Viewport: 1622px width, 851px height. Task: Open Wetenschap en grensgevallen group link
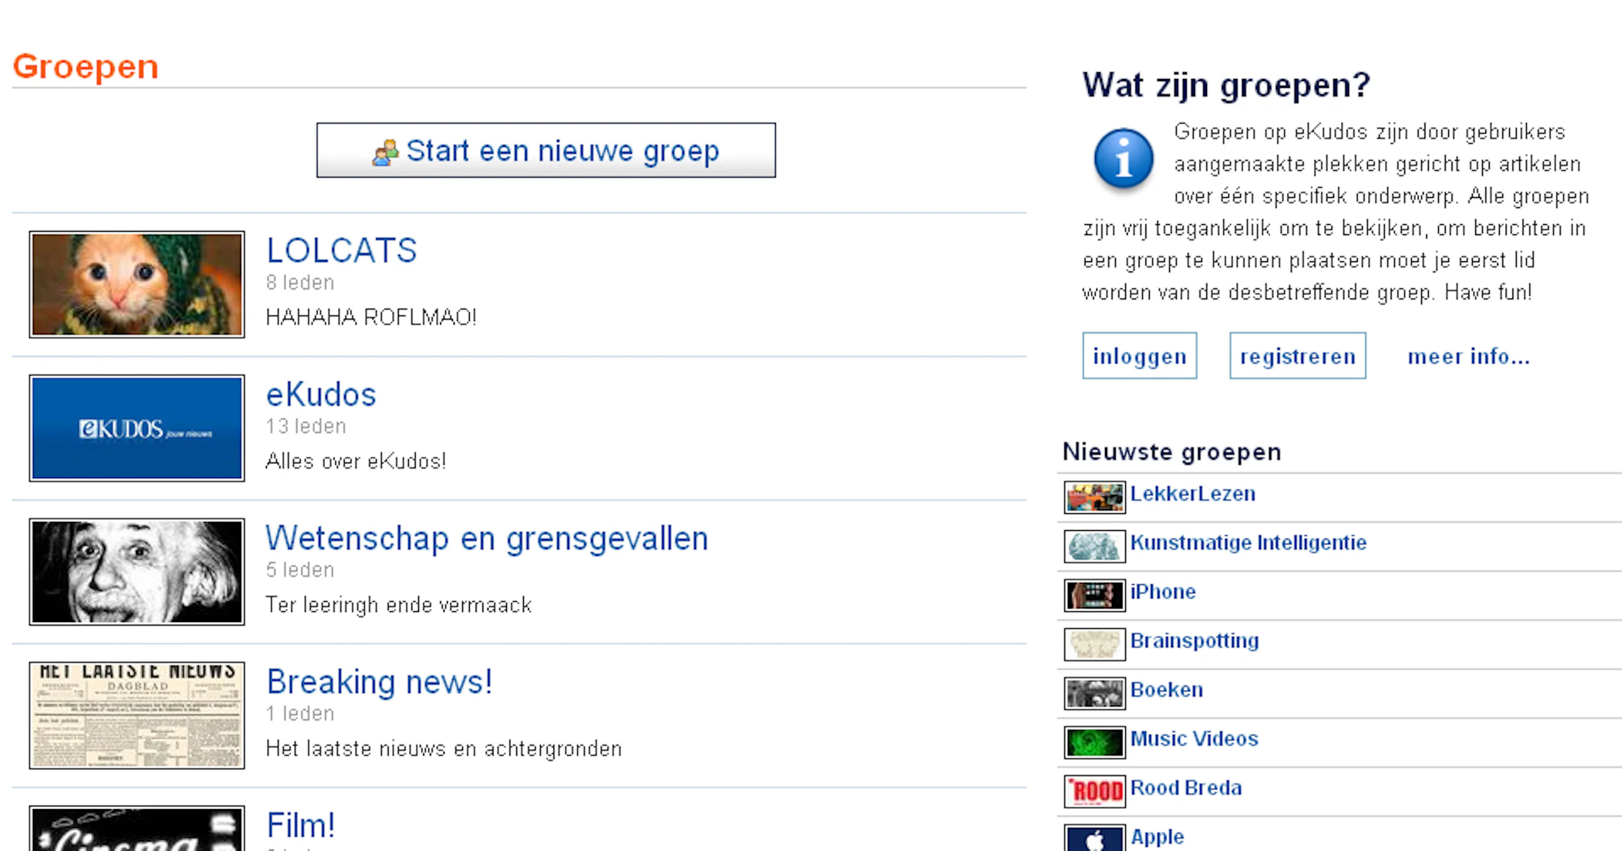(x=487, y=539)
